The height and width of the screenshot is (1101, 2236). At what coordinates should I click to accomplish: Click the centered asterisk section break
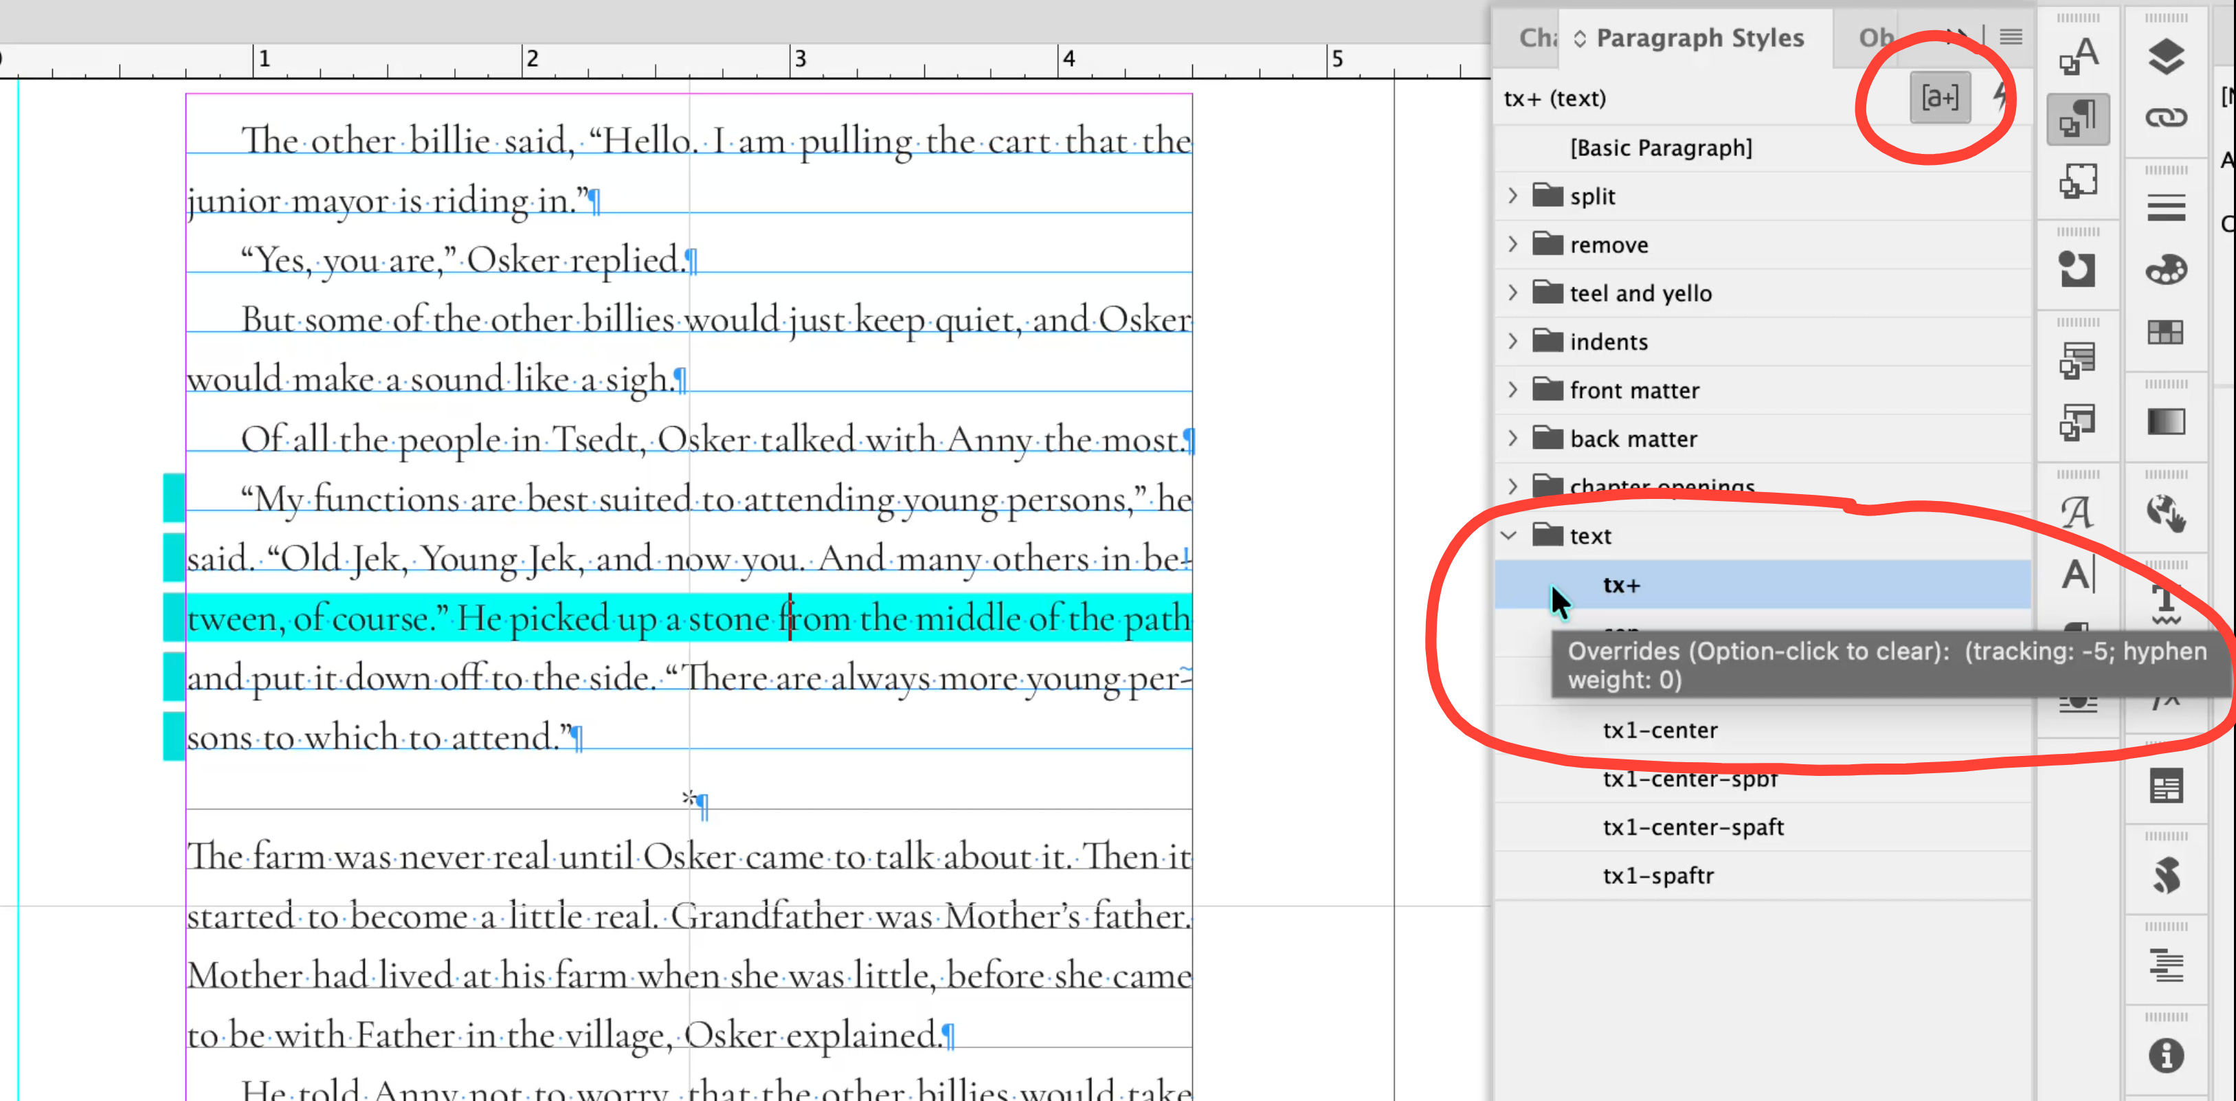[689, 797]
